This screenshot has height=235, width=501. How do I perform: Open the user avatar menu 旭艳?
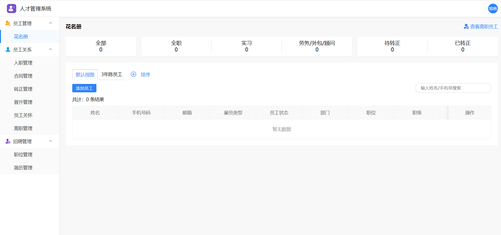pos(493,9)
